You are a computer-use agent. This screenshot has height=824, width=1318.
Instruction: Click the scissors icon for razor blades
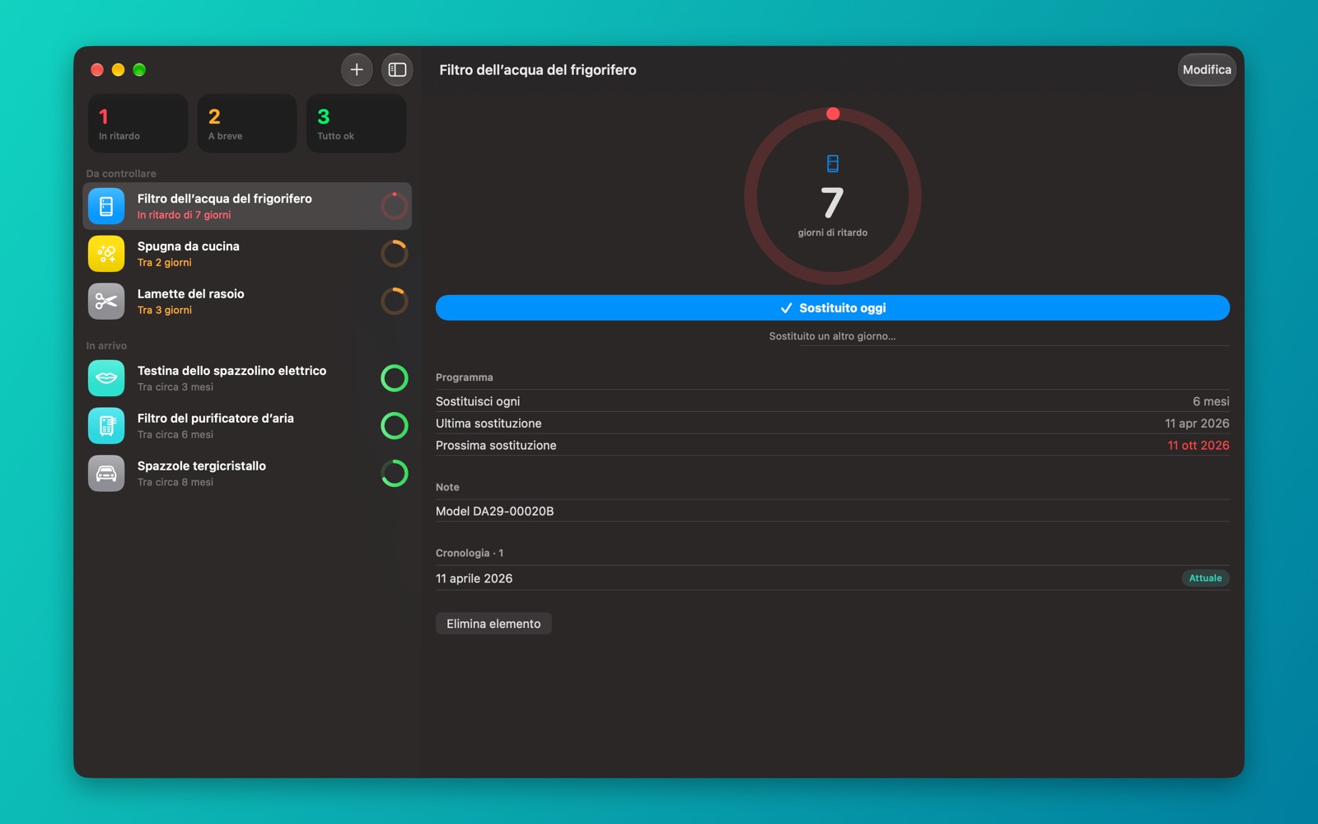click(x=106, y=302)
